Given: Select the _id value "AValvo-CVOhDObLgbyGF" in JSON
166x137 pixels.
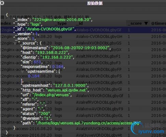Looking at the screenshot, I should click(50, 29).
